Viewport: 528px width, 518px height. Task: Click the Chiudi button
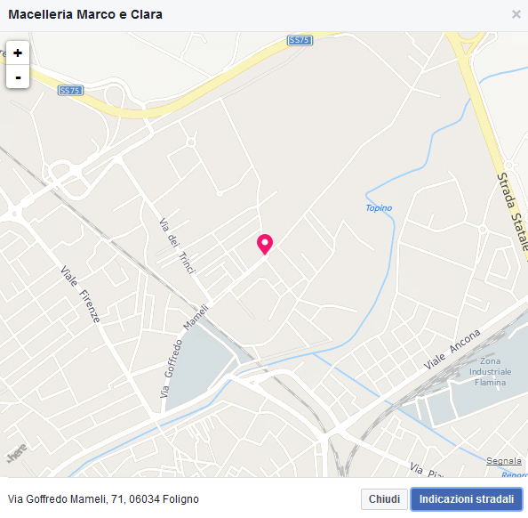click(x=384, y=499)
